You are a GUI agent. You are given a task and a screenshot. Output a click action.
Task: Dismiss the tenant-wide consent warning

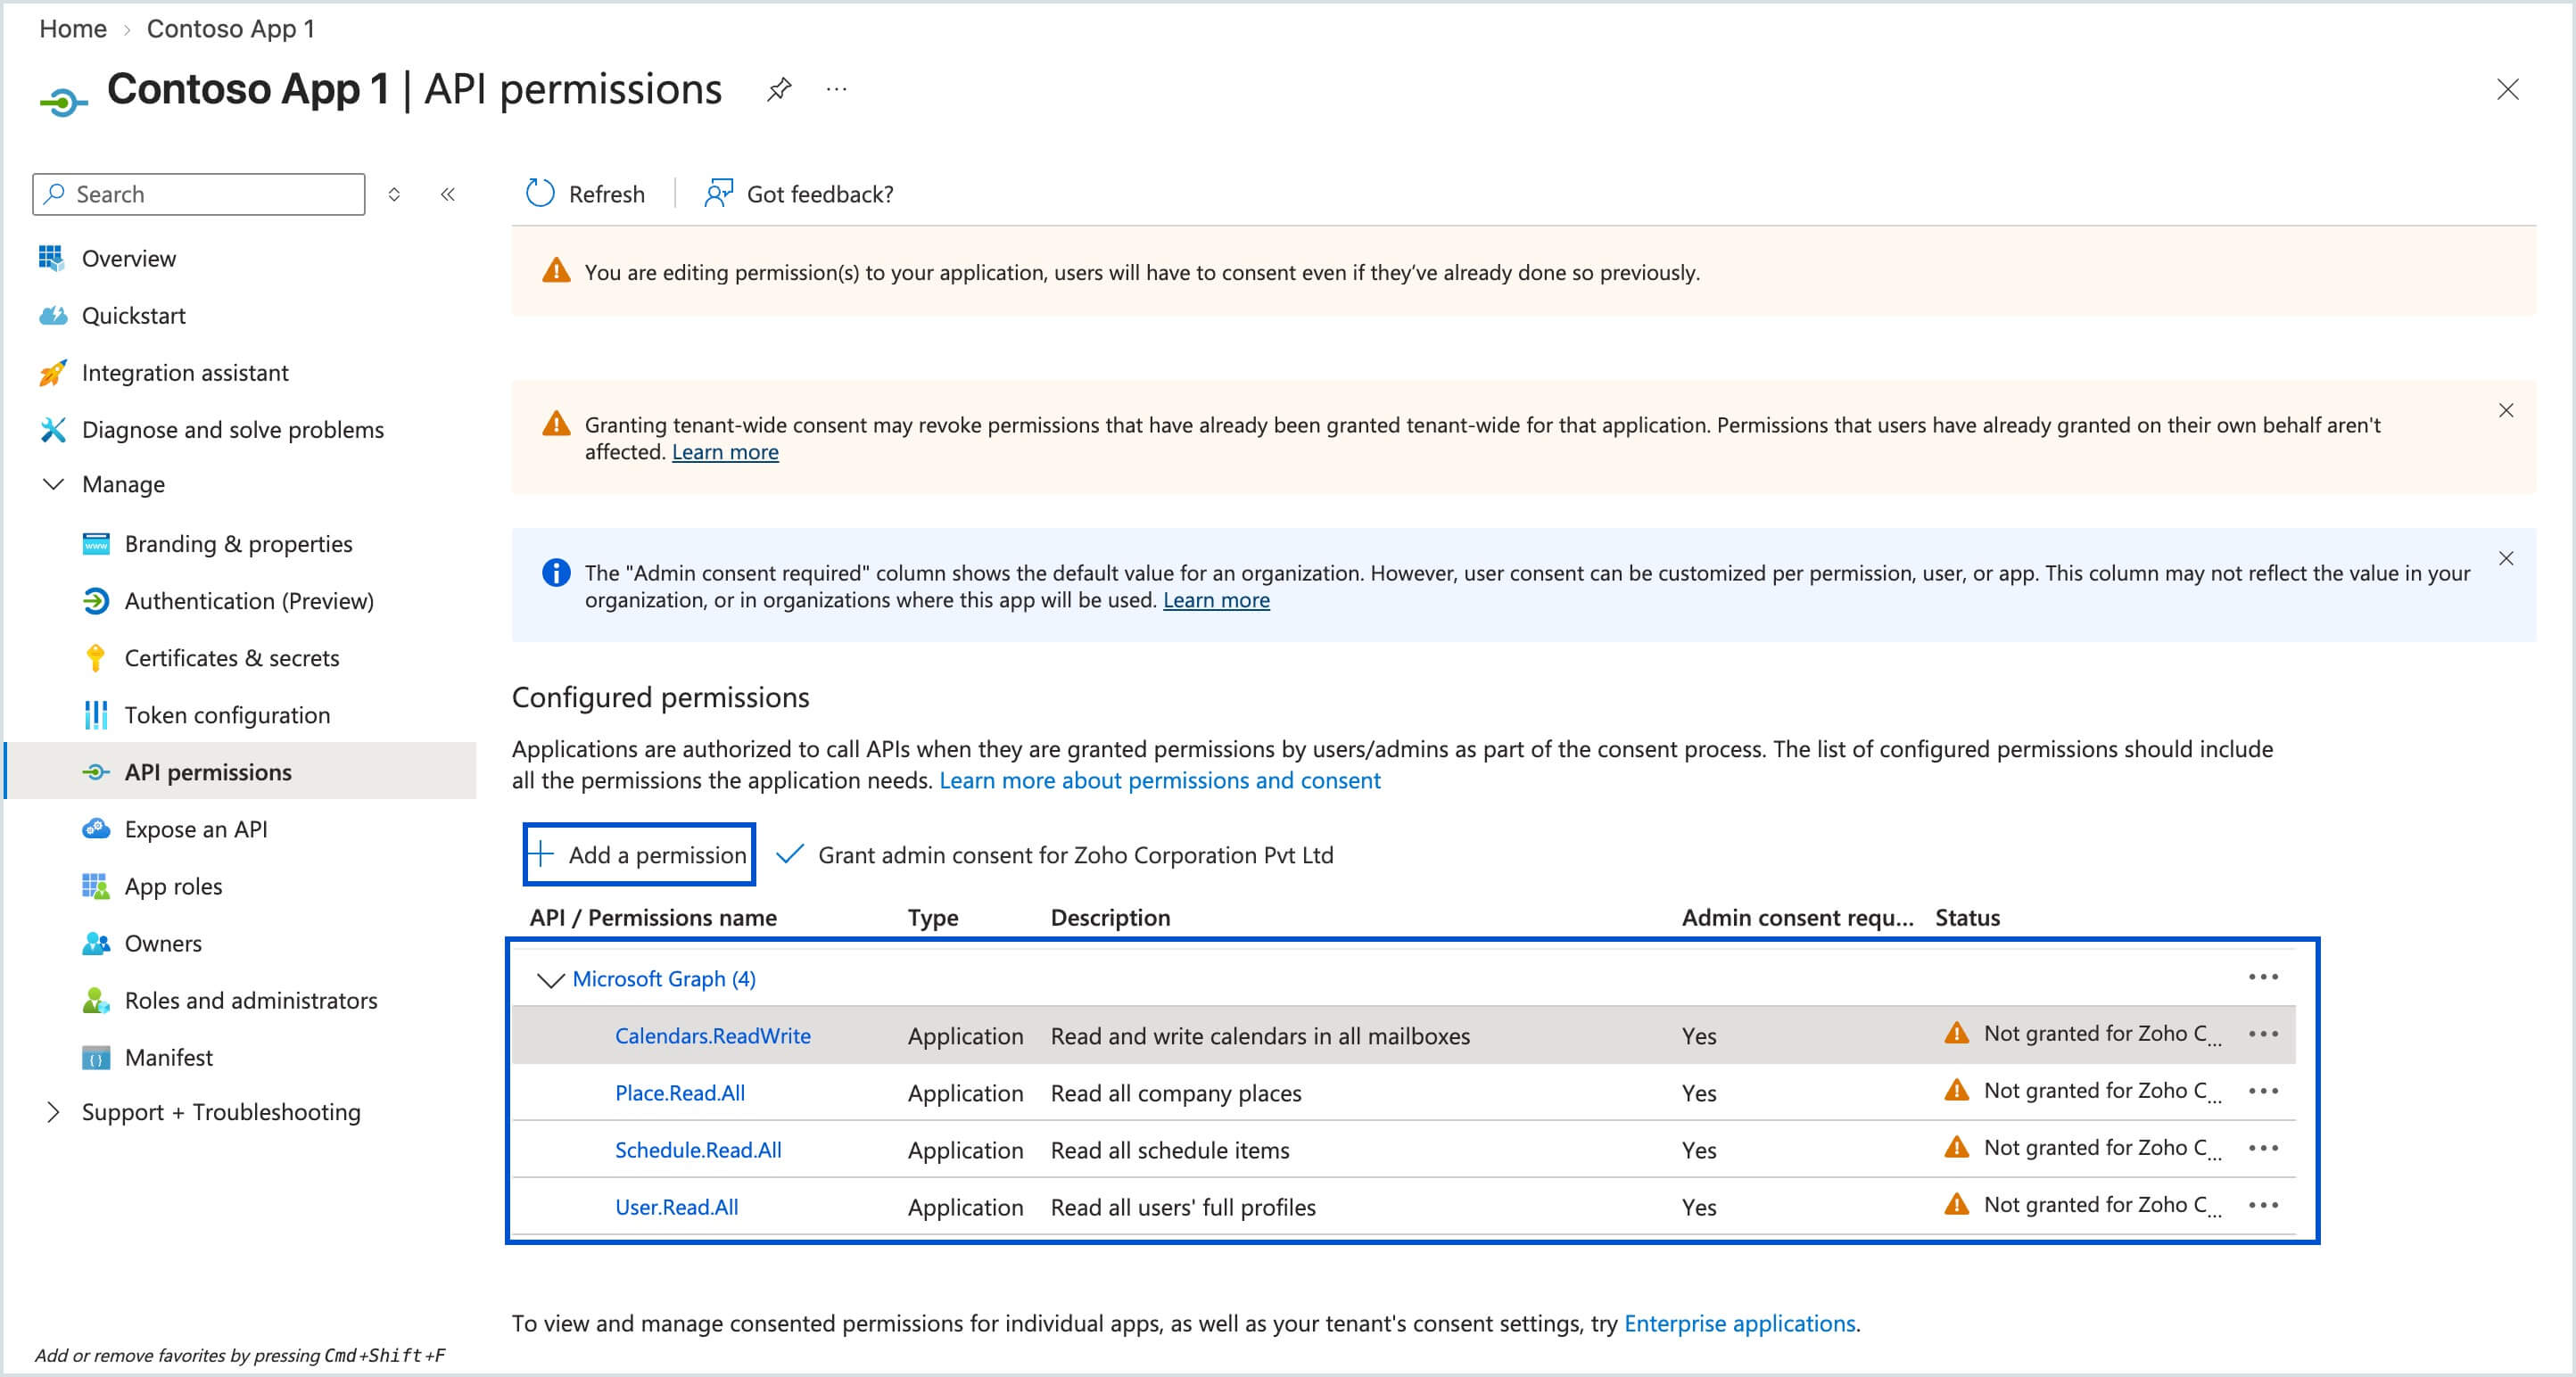coord(2506,410)
